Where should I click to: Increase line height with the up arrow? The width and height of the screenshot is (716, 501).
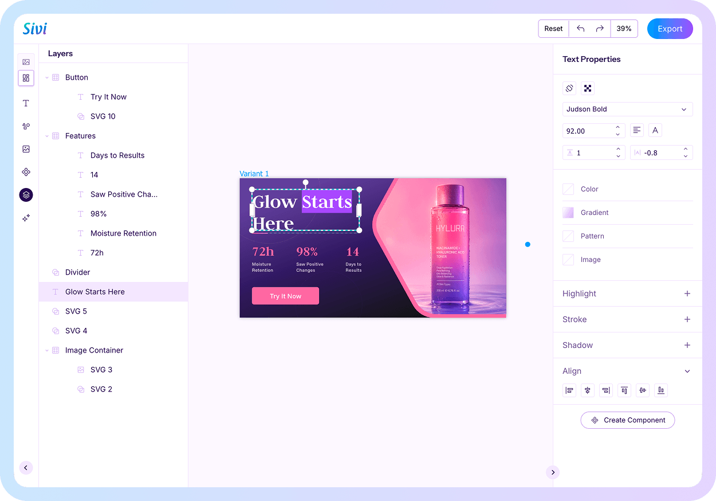point(618,149)
